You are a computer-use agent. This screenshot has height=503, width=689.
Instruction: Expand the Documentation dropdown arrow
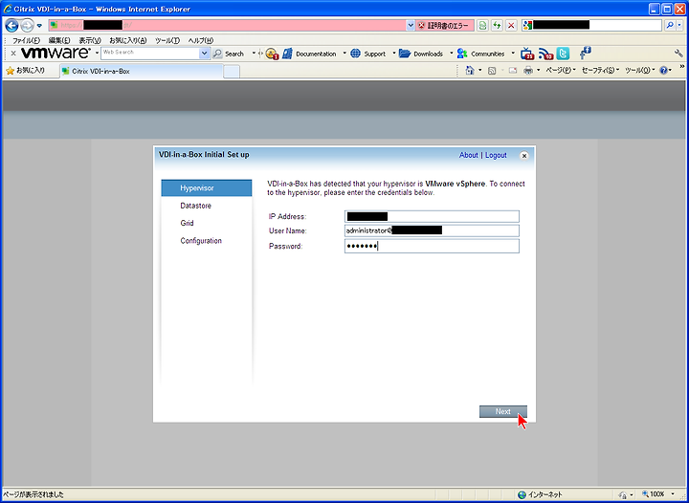344,54
